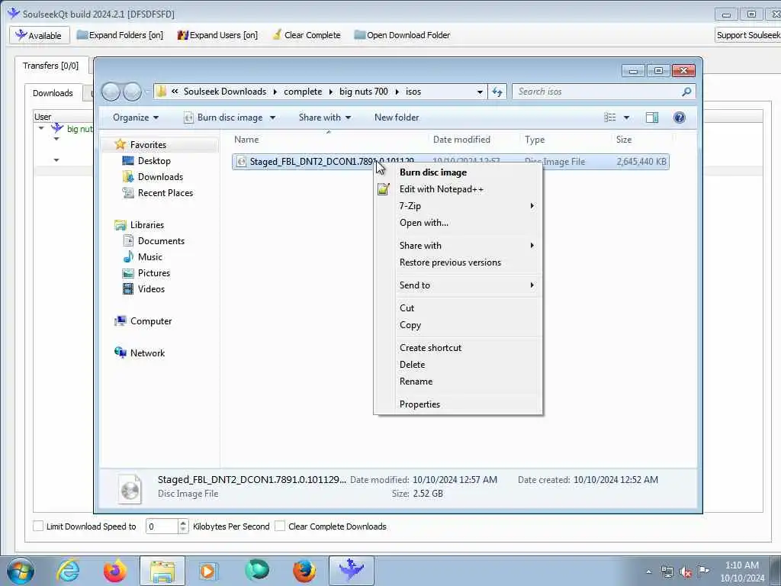Click the Windows Start button

[x=21, y=571]
